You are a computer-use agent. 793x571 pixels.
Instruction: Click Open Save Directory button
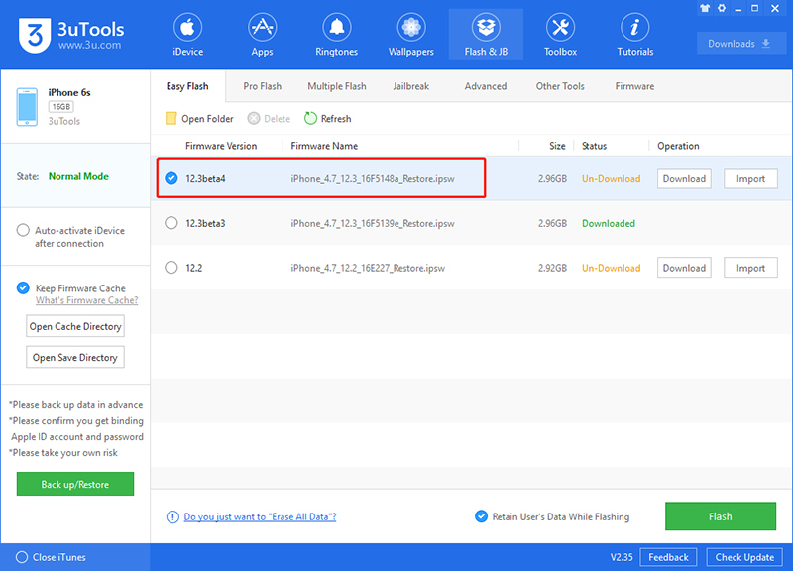click(75, 357)
